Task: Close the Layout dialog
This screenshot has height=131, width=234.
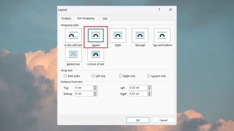Action: coord(170,10)
